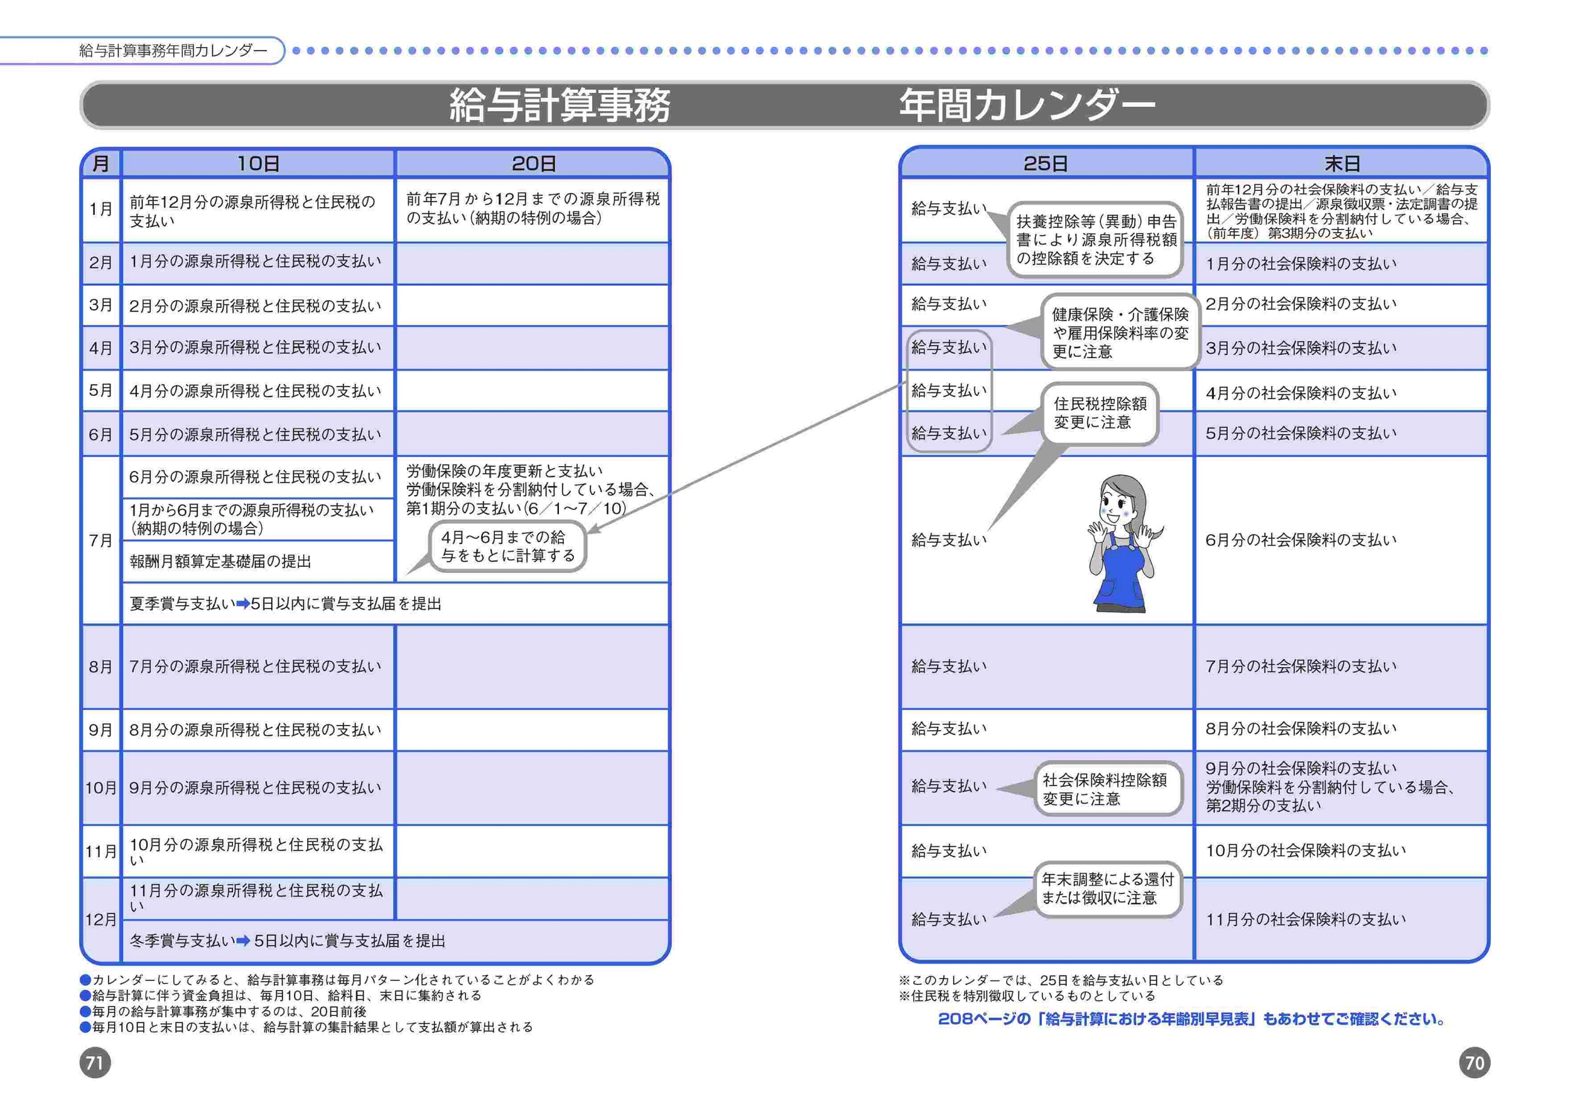The width and height of the screenshot is (1570, 1112).
Task: Select the 1月 row label
Action: coord(101,210)
